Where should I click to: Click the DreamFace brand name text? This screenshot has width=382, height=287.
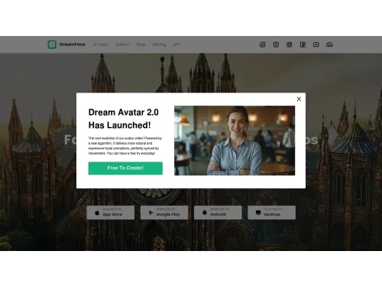click(73, 44)
